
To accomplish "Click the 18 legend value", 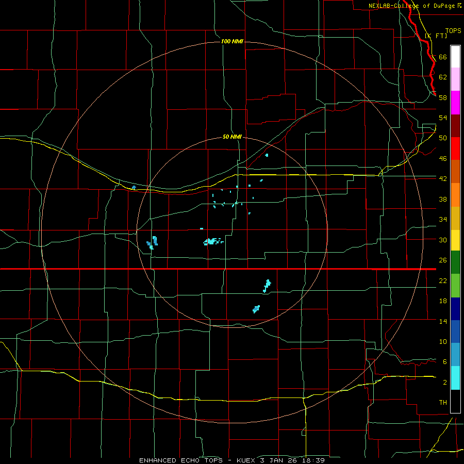I will (x=443, y=301).
